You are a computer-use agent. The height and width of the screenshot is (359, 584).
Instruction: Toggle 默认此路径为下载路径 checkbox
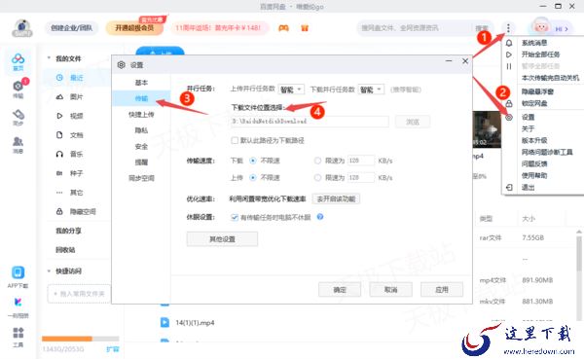coord(235,140)
